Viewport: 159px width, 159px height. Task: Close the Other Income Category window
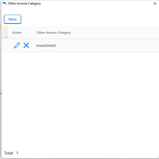[x=155, y=4]
